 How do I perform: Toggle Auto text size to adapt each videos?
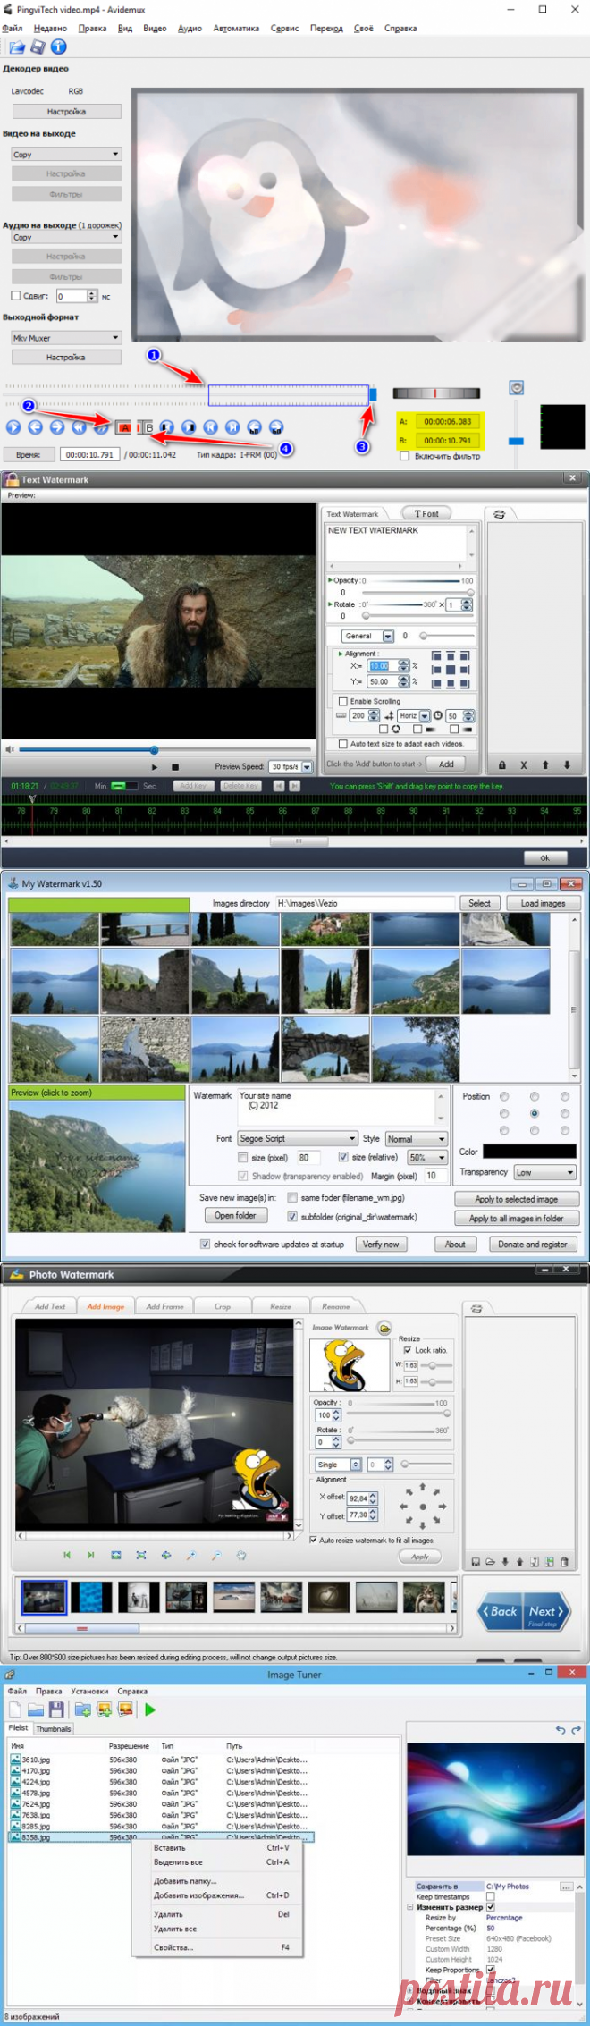tap(343, 744)
